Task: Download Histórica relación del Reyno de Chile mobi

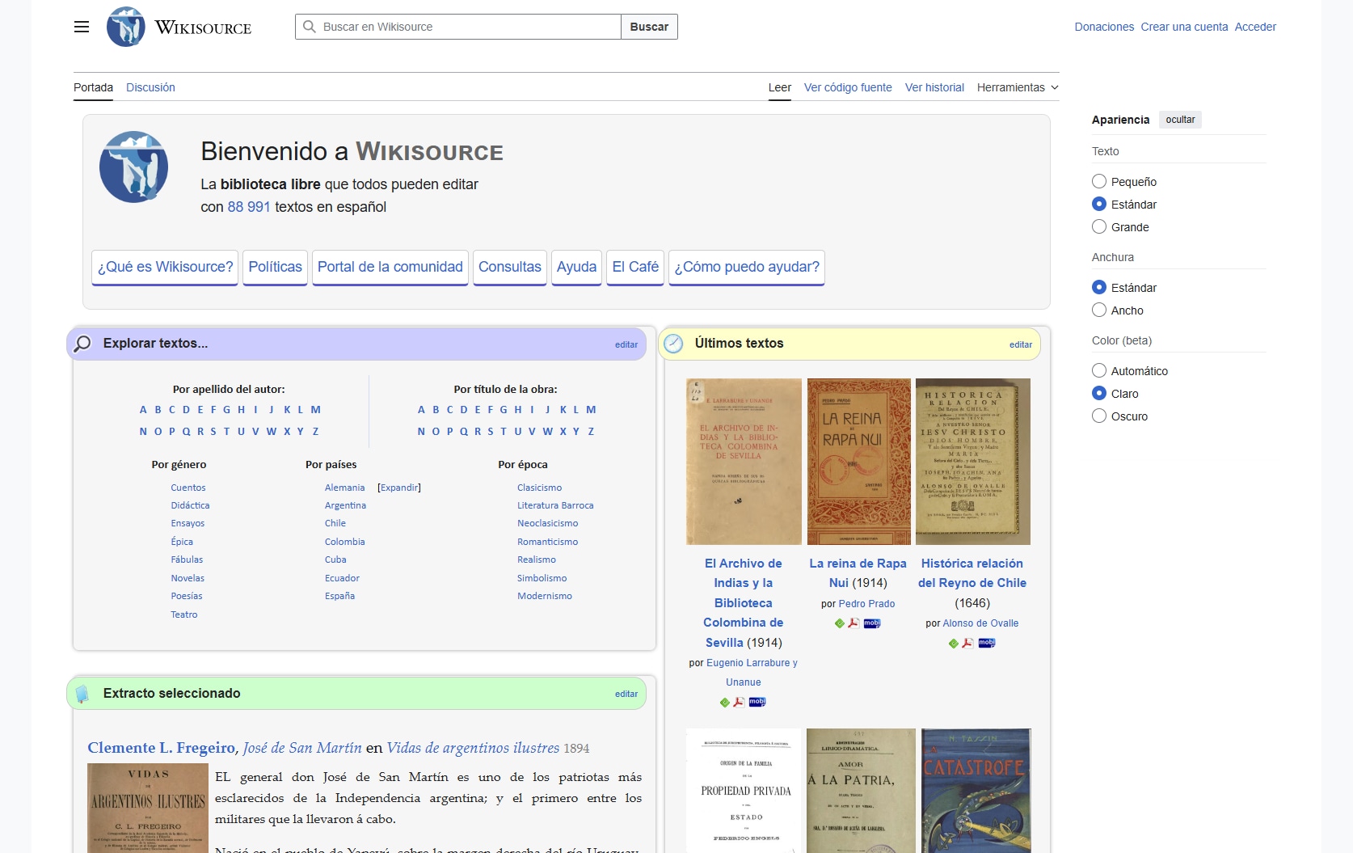Action: pyautogui.click(x=986, y=644)
